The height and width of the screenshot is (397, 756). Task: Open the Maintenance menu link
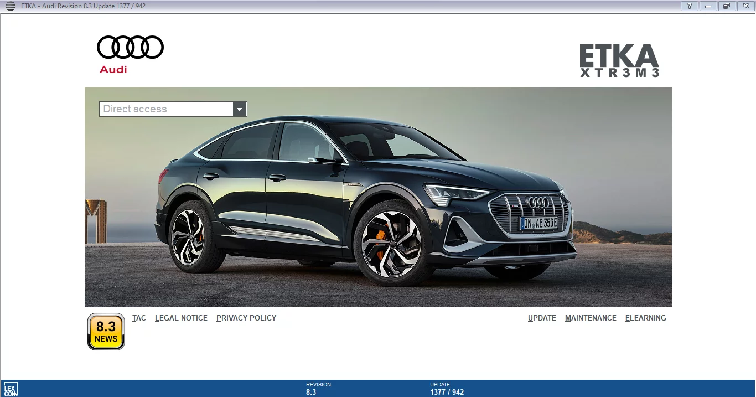click(591, 318)
